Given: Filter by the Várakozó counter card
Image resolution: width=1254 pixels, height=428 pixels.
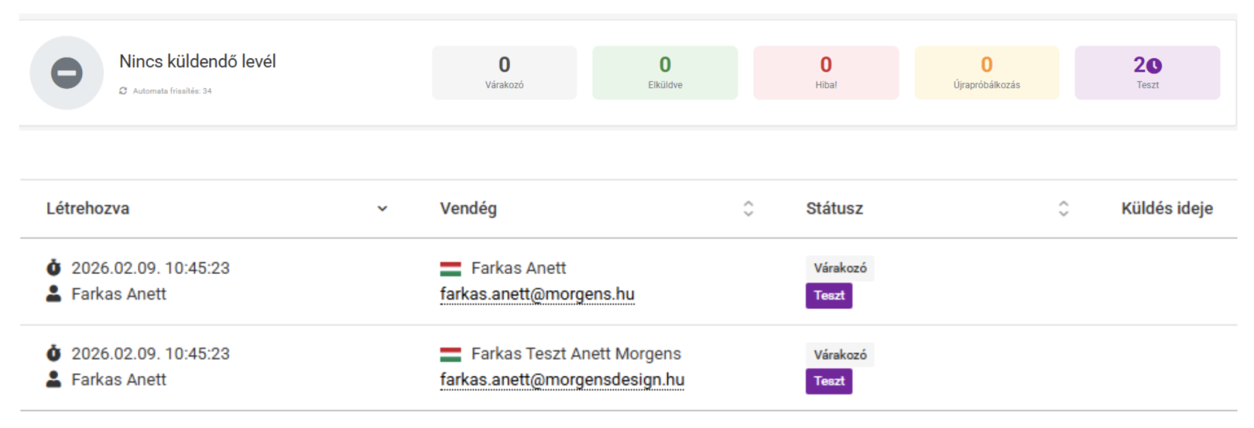Looking at the screenshot, I should pyautogui.click(x=505, y=73).
